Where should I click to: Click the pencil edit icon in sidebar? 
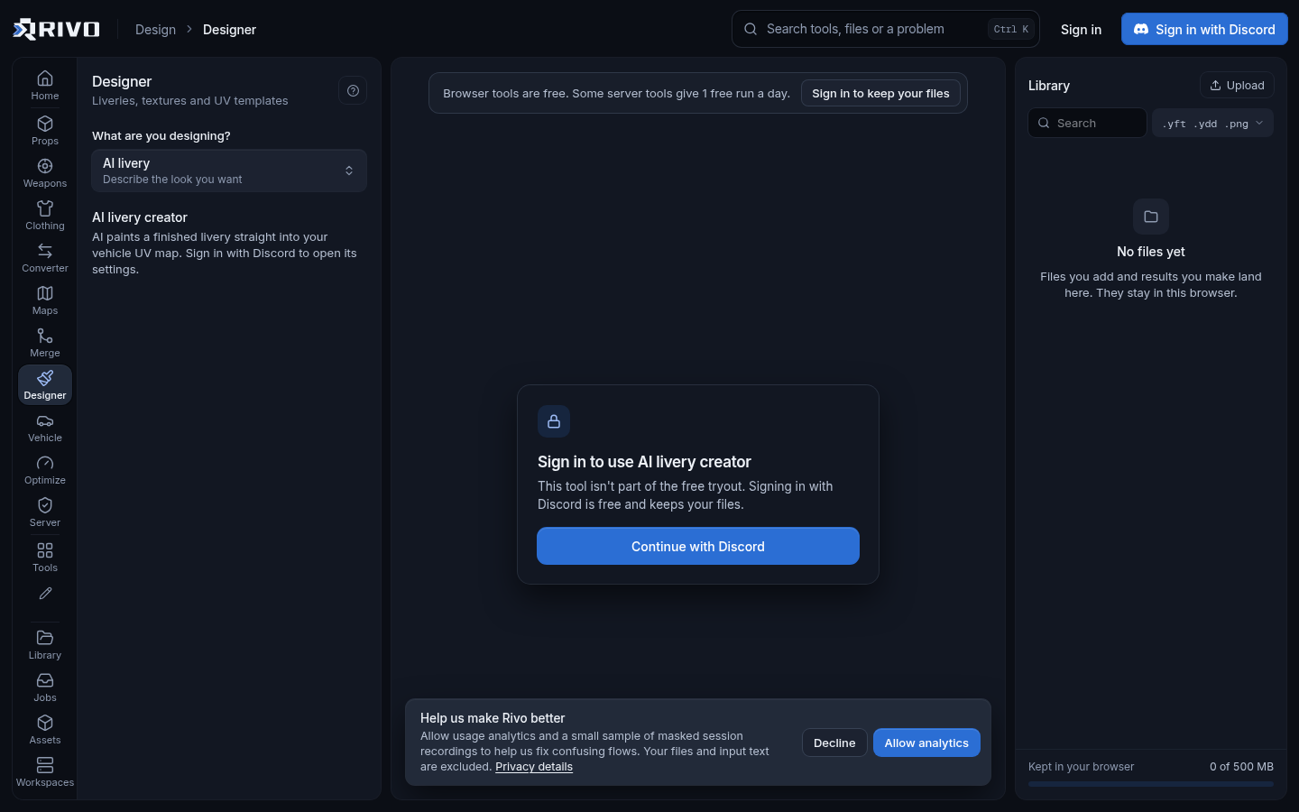coord(45,594)
